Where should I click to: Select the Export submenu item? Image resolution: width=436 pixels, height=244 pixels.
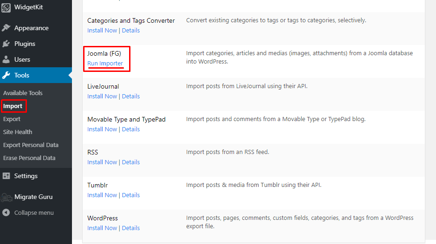pos(12,119)
